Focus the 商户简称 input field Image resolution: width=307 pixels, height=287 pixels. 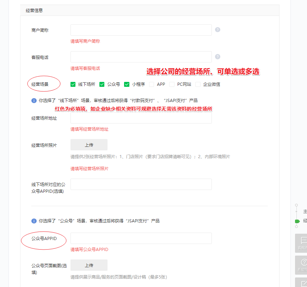point(141,30)
